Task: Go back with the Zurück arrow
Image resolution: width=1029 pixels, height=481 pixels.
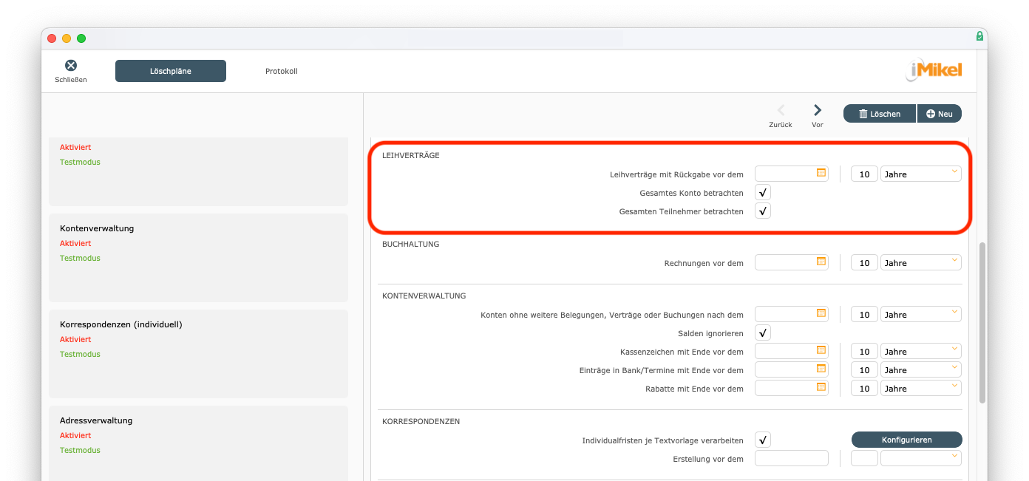Action: [781, 111]
